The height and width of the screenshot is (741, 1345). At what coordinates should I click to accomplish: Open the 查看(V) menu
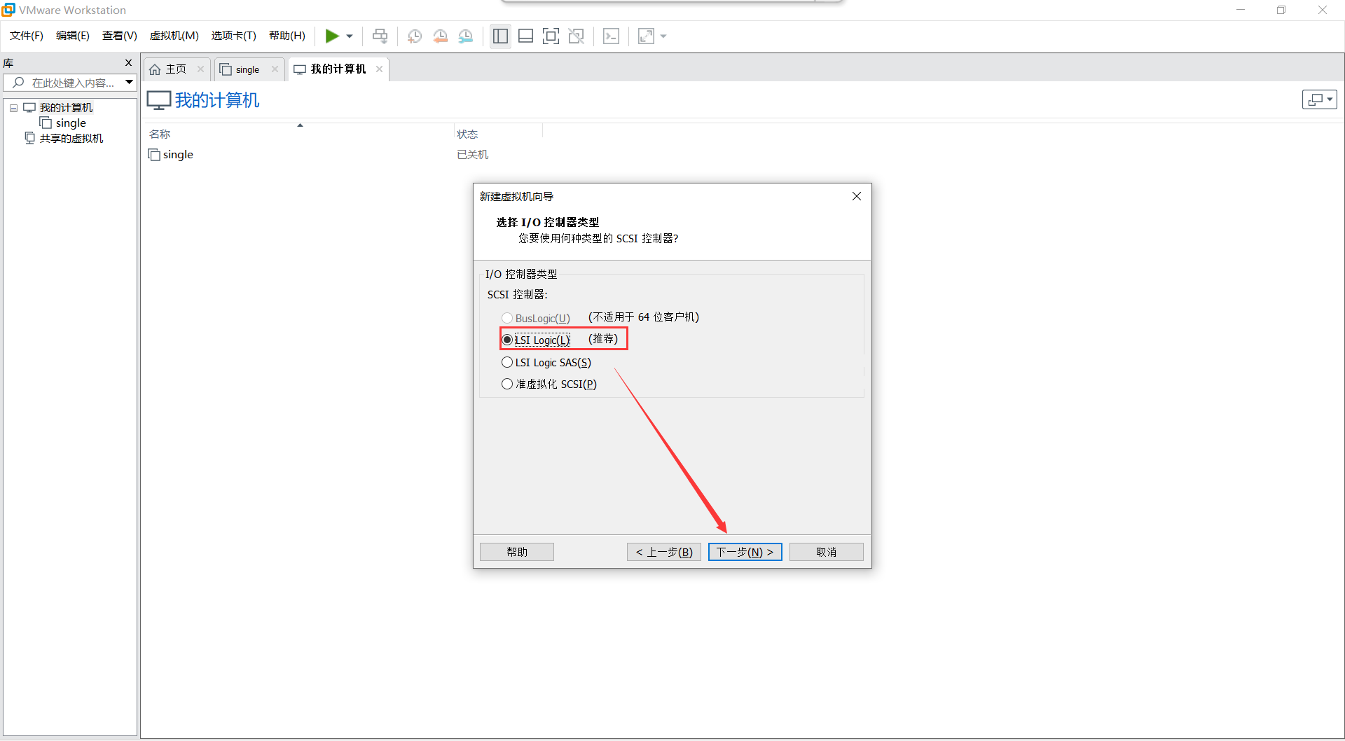tap(120, 36)
